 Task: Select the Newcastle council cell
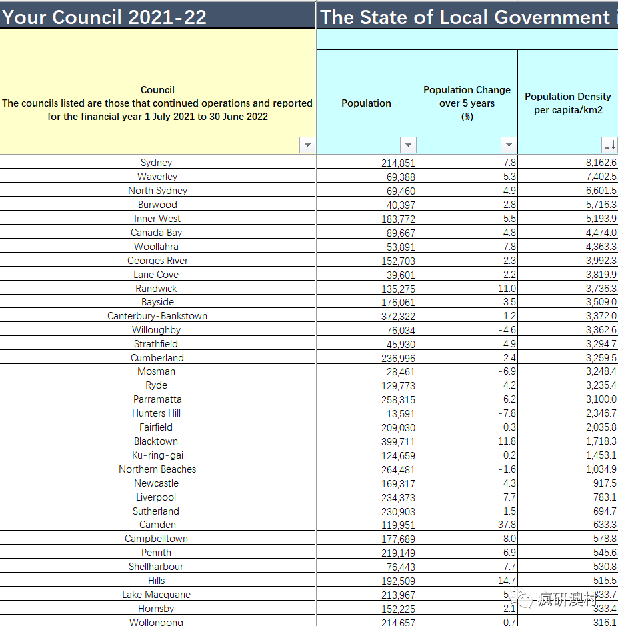157,483
